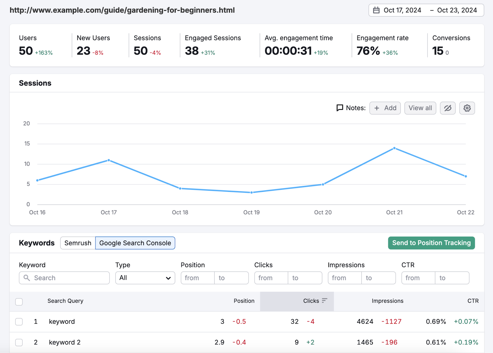Check the checkbox next to 'keyword'
This screenshot has width=493, height=353.
pos(19,322)
